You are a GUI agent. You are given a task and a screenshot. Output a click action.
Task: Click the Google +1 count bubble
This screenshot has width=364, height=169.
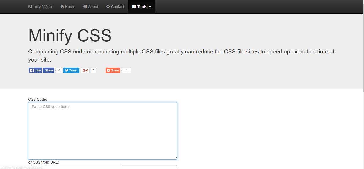[x=93, y=70]
